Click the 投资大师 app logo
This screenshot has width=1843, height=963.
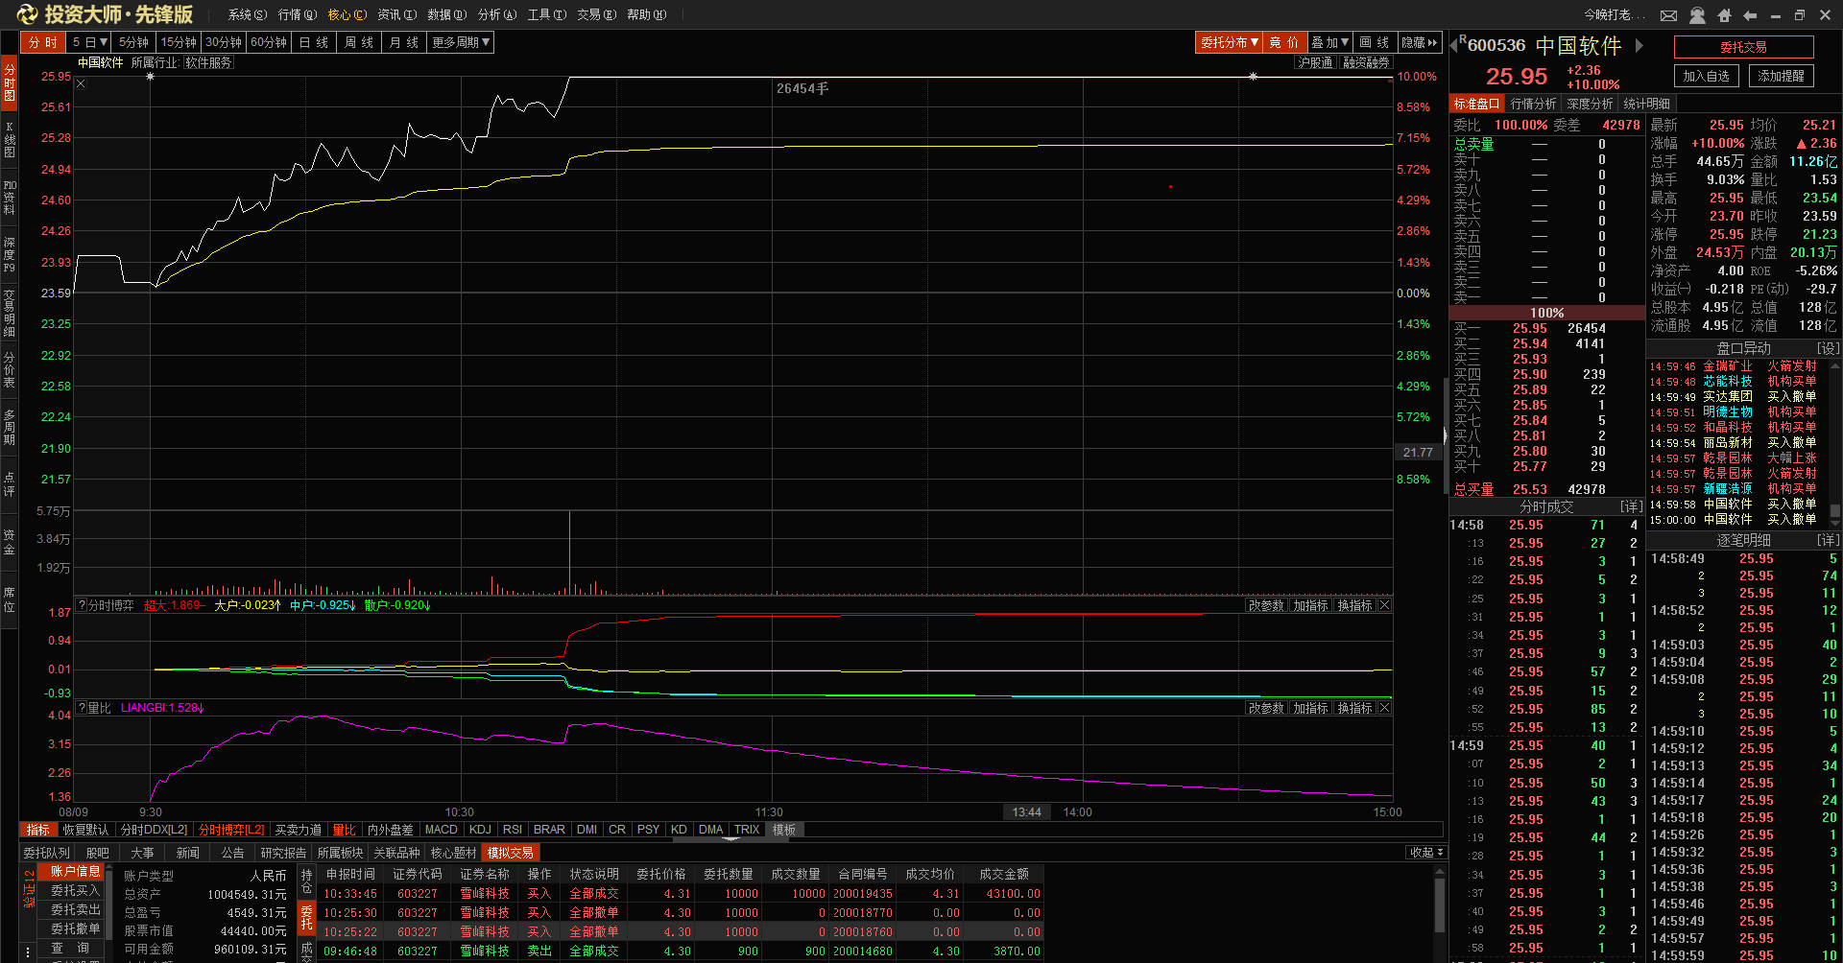pyautogui.click(x=106, y=14)
